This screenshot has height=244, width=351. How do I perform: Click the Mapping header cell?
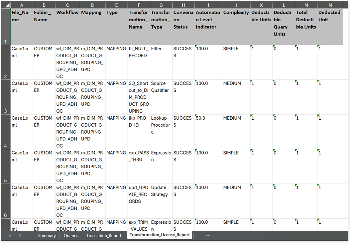click(93, 27)
